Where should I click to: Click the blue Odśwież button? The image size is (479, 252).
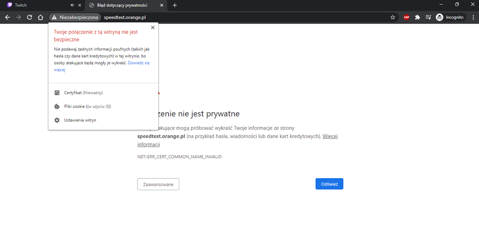point(329,184)
